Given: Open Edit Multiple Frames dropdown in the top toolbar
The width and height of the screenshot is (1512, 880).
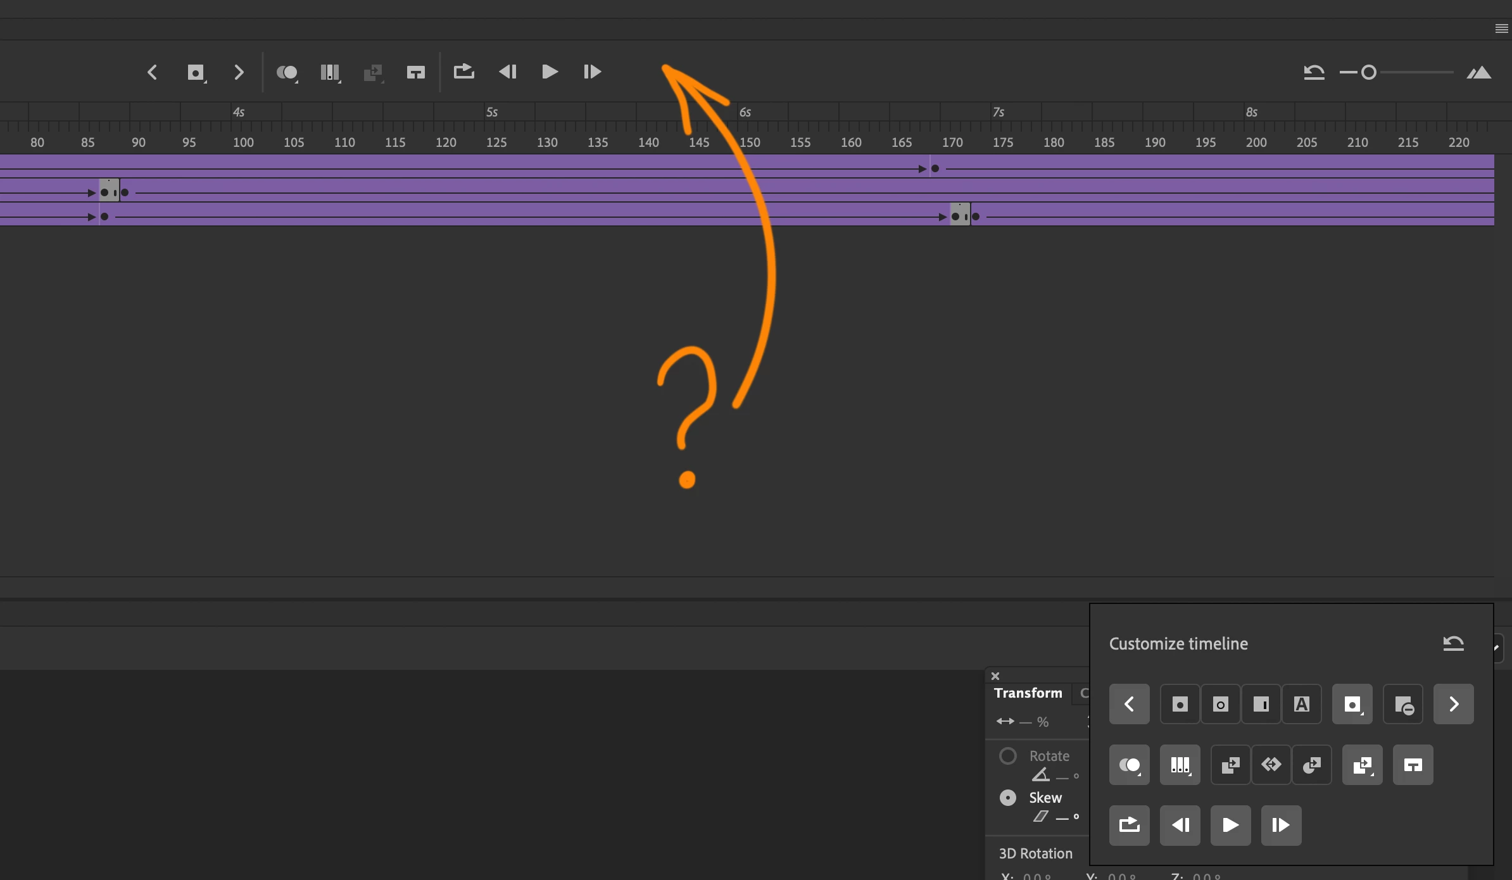Looking at the screenshot, I should pyautogui.click(x=331, y=73).
